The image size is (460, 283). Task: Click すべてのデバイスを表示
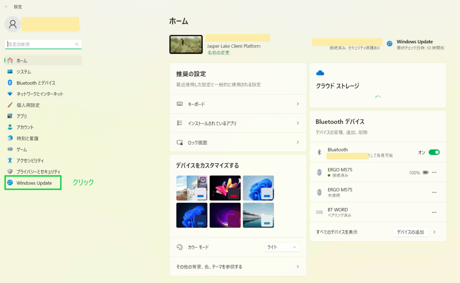pos(337,232)
